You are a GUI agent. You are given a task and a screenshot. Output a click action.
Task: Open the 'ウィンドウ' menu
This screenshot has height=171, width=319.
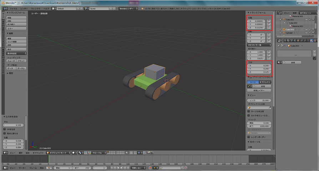click(x=36, y=8)
